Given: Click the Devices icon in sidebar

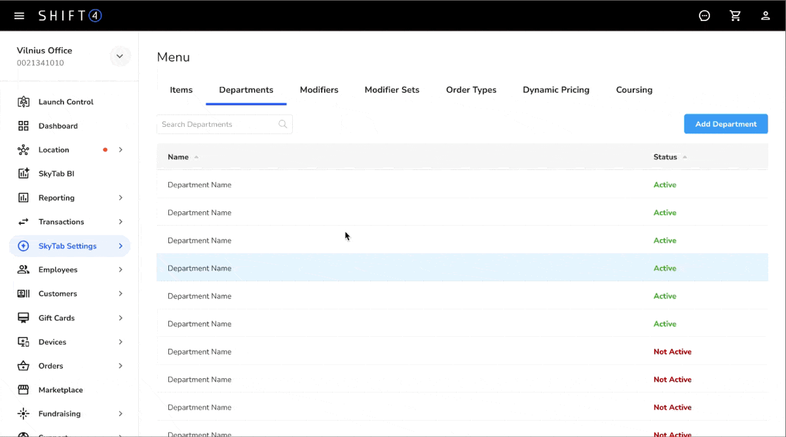Looking at the screenshot, I should (24, 342).
